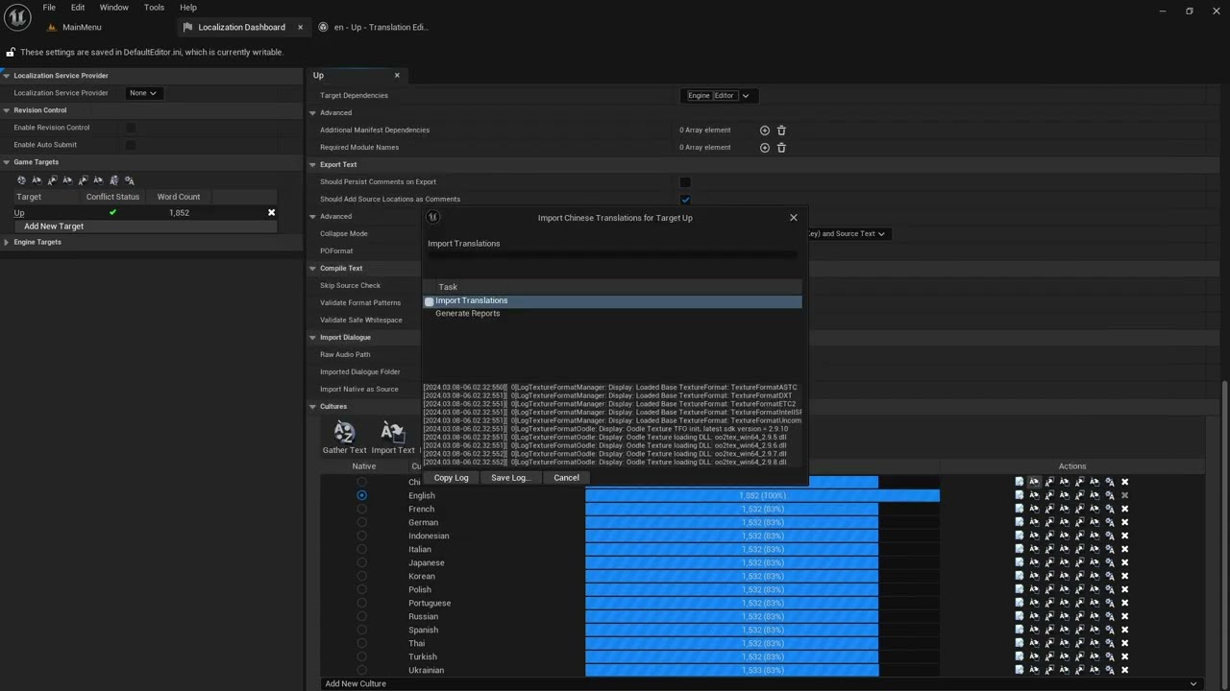Open the Target Dependencies Engine Editor dropdown
Image resolution: width=1230 pixels, height=691 pixels.
click(719, 95)
